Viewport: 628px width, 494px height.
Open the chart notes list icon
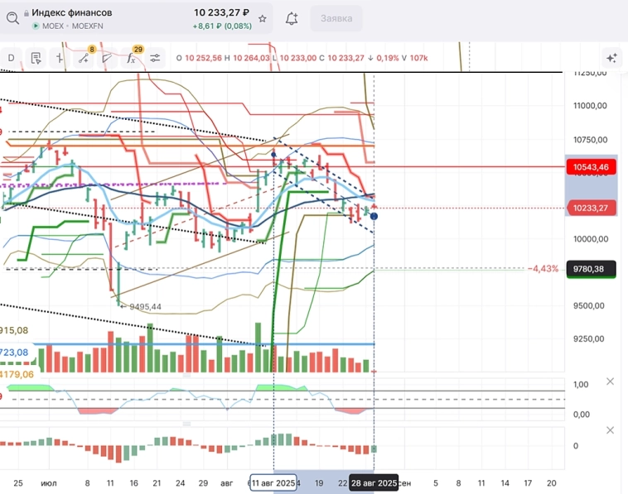[36, 58]
